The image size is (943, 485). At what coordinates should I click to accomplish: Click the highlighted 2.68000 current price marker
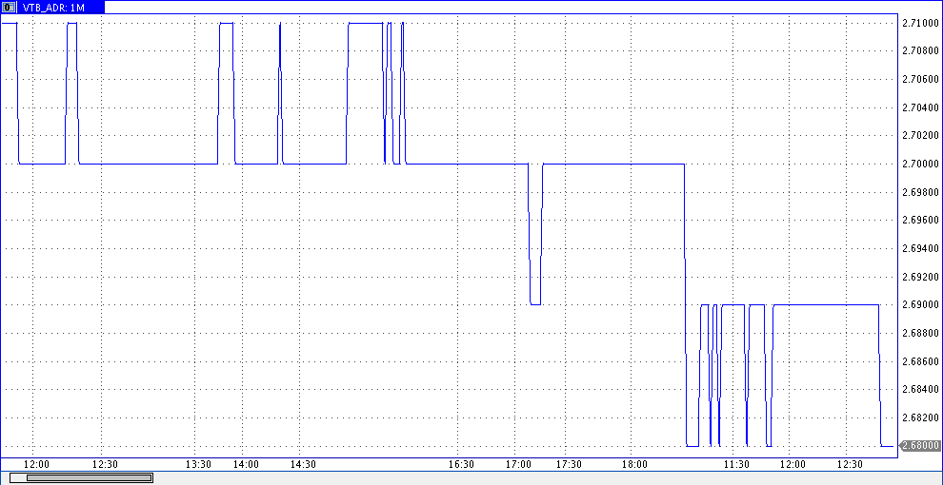tap(920, 445)
